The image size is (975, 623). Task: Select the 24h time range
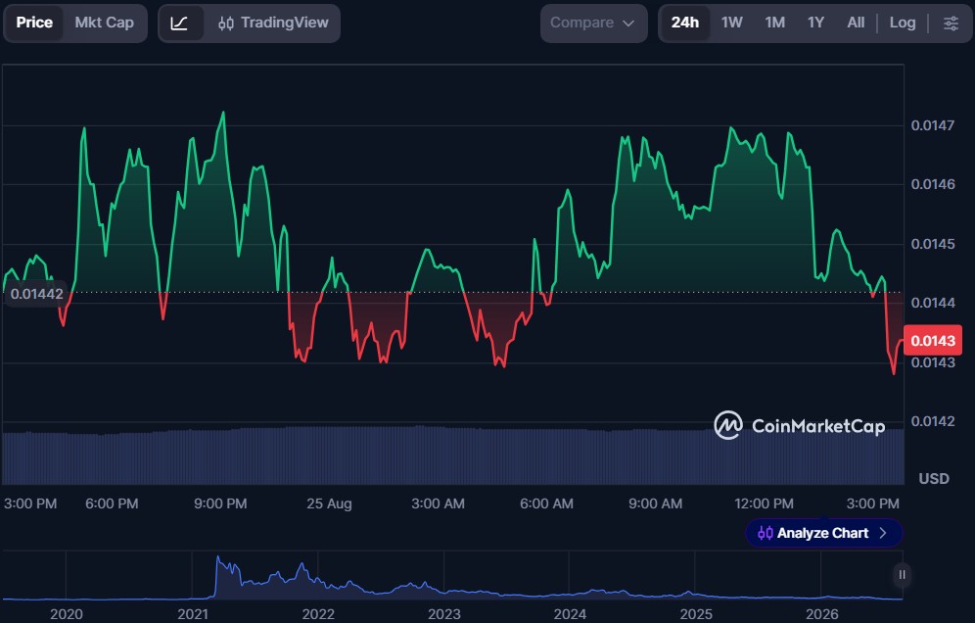(x=684, y=24)
